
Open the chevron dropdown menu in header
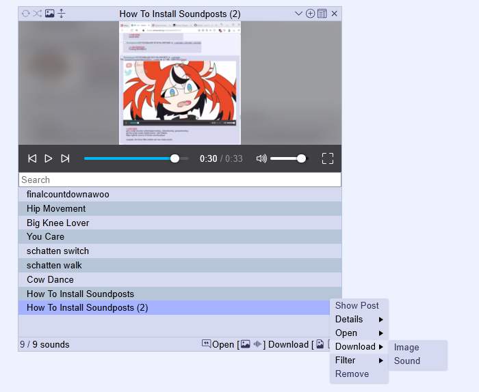coord(298,14)
